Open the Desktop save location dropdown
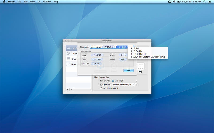This screenshot has width=214, height=133. (x=124, y=80)
